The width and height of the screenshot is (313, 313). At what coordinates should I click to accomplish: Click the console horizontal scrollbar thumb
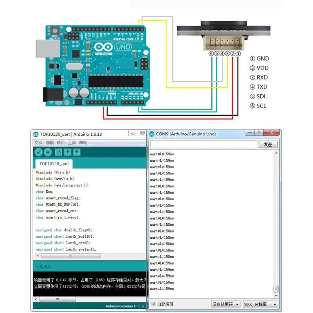[58, 299]
